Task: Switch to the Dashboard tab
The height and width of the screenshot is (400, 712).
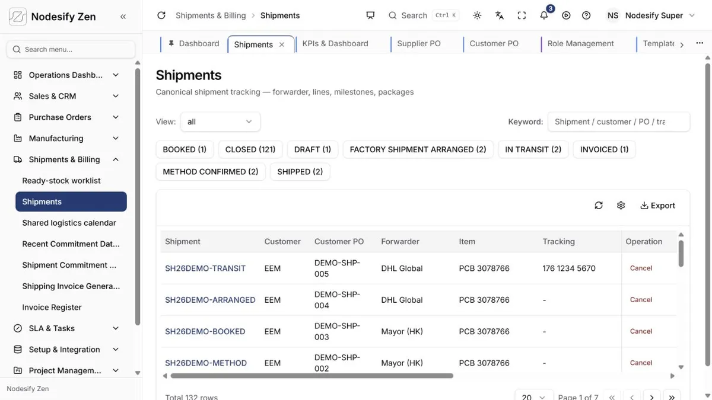Action: [x=193, y=43]
